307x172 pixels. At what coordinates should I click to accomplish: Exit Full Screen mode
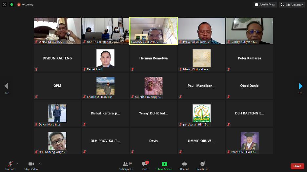click(x=292, y=5)
